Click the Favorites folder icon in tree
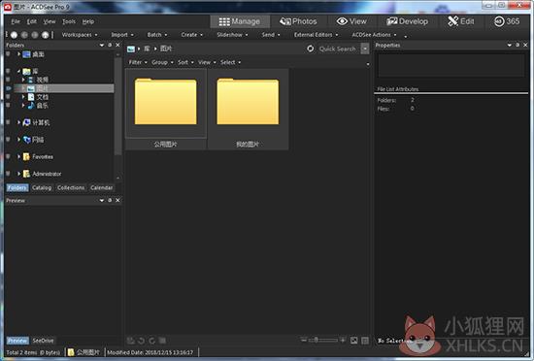Image resolution: width=534 pixels, height=361 pixels. [x=26, y=156]
